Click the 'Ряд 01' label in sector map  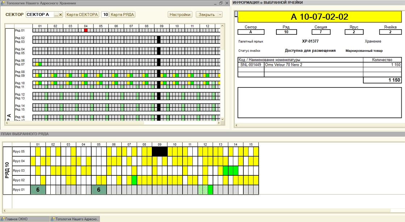click(x=20, y=30)
